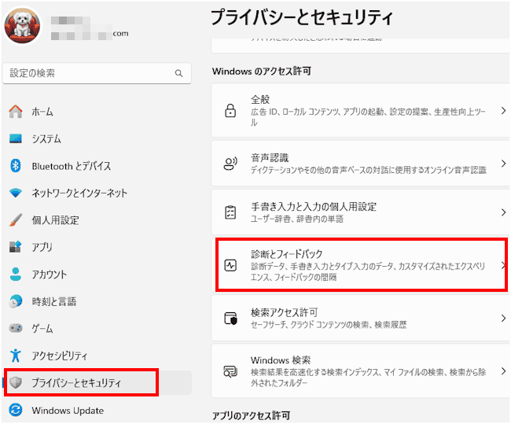
Task: Click the 個人用設定 paintbrush icon
Action: 15,219
